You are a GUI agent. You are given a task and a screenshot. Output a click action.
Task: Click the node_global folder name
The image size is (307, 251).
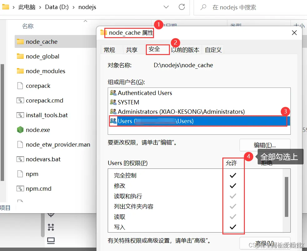(x=42, y=57)
